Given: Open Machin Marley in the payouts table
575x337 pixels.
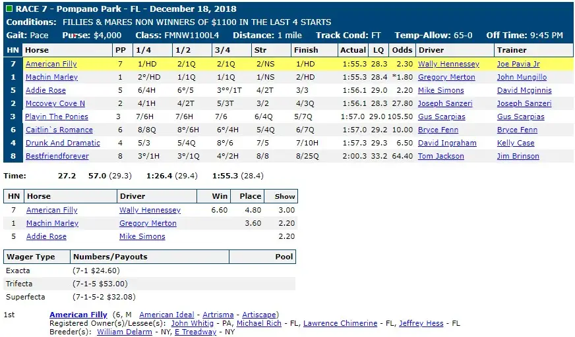Looking at the screenshot, I should 52,223.
